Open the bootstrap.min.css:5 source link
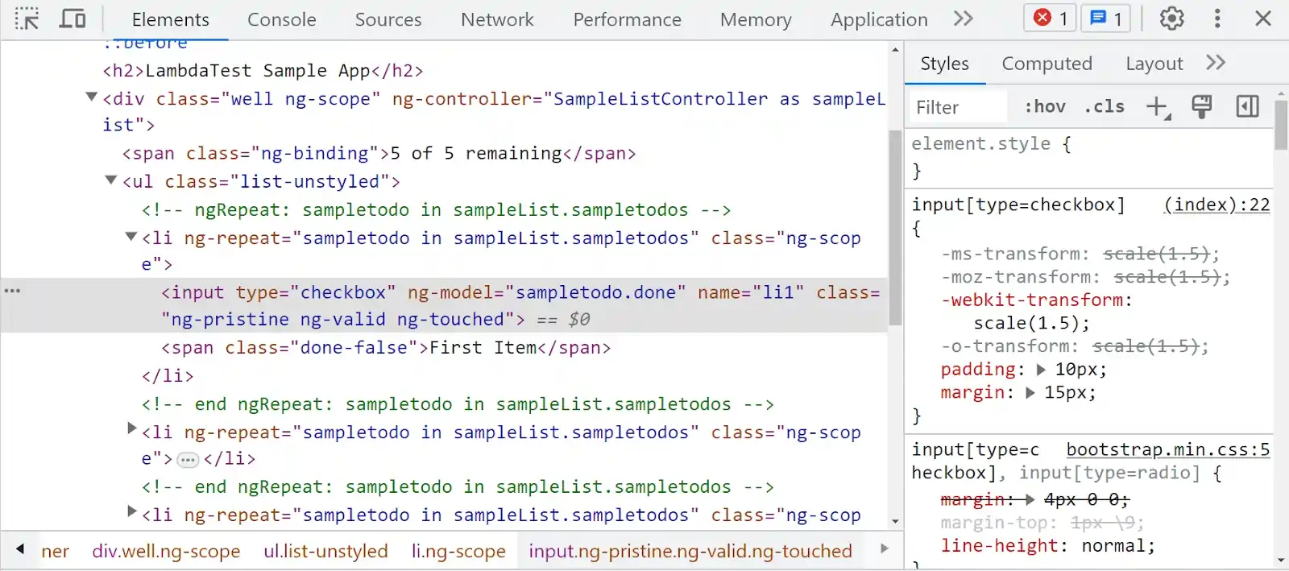This screenshot has height=571, width=1289. pyautogui.click(x=1167, y=449)
